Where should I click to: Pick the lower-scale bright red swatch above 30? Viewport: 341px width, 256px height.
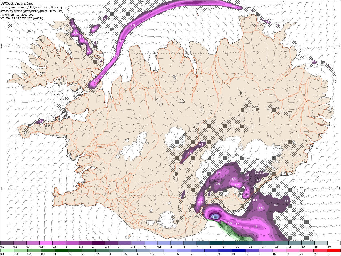(x=334, y=250)
